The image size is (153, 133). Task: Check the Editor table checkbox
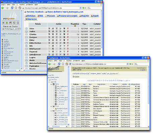[27, 40]
